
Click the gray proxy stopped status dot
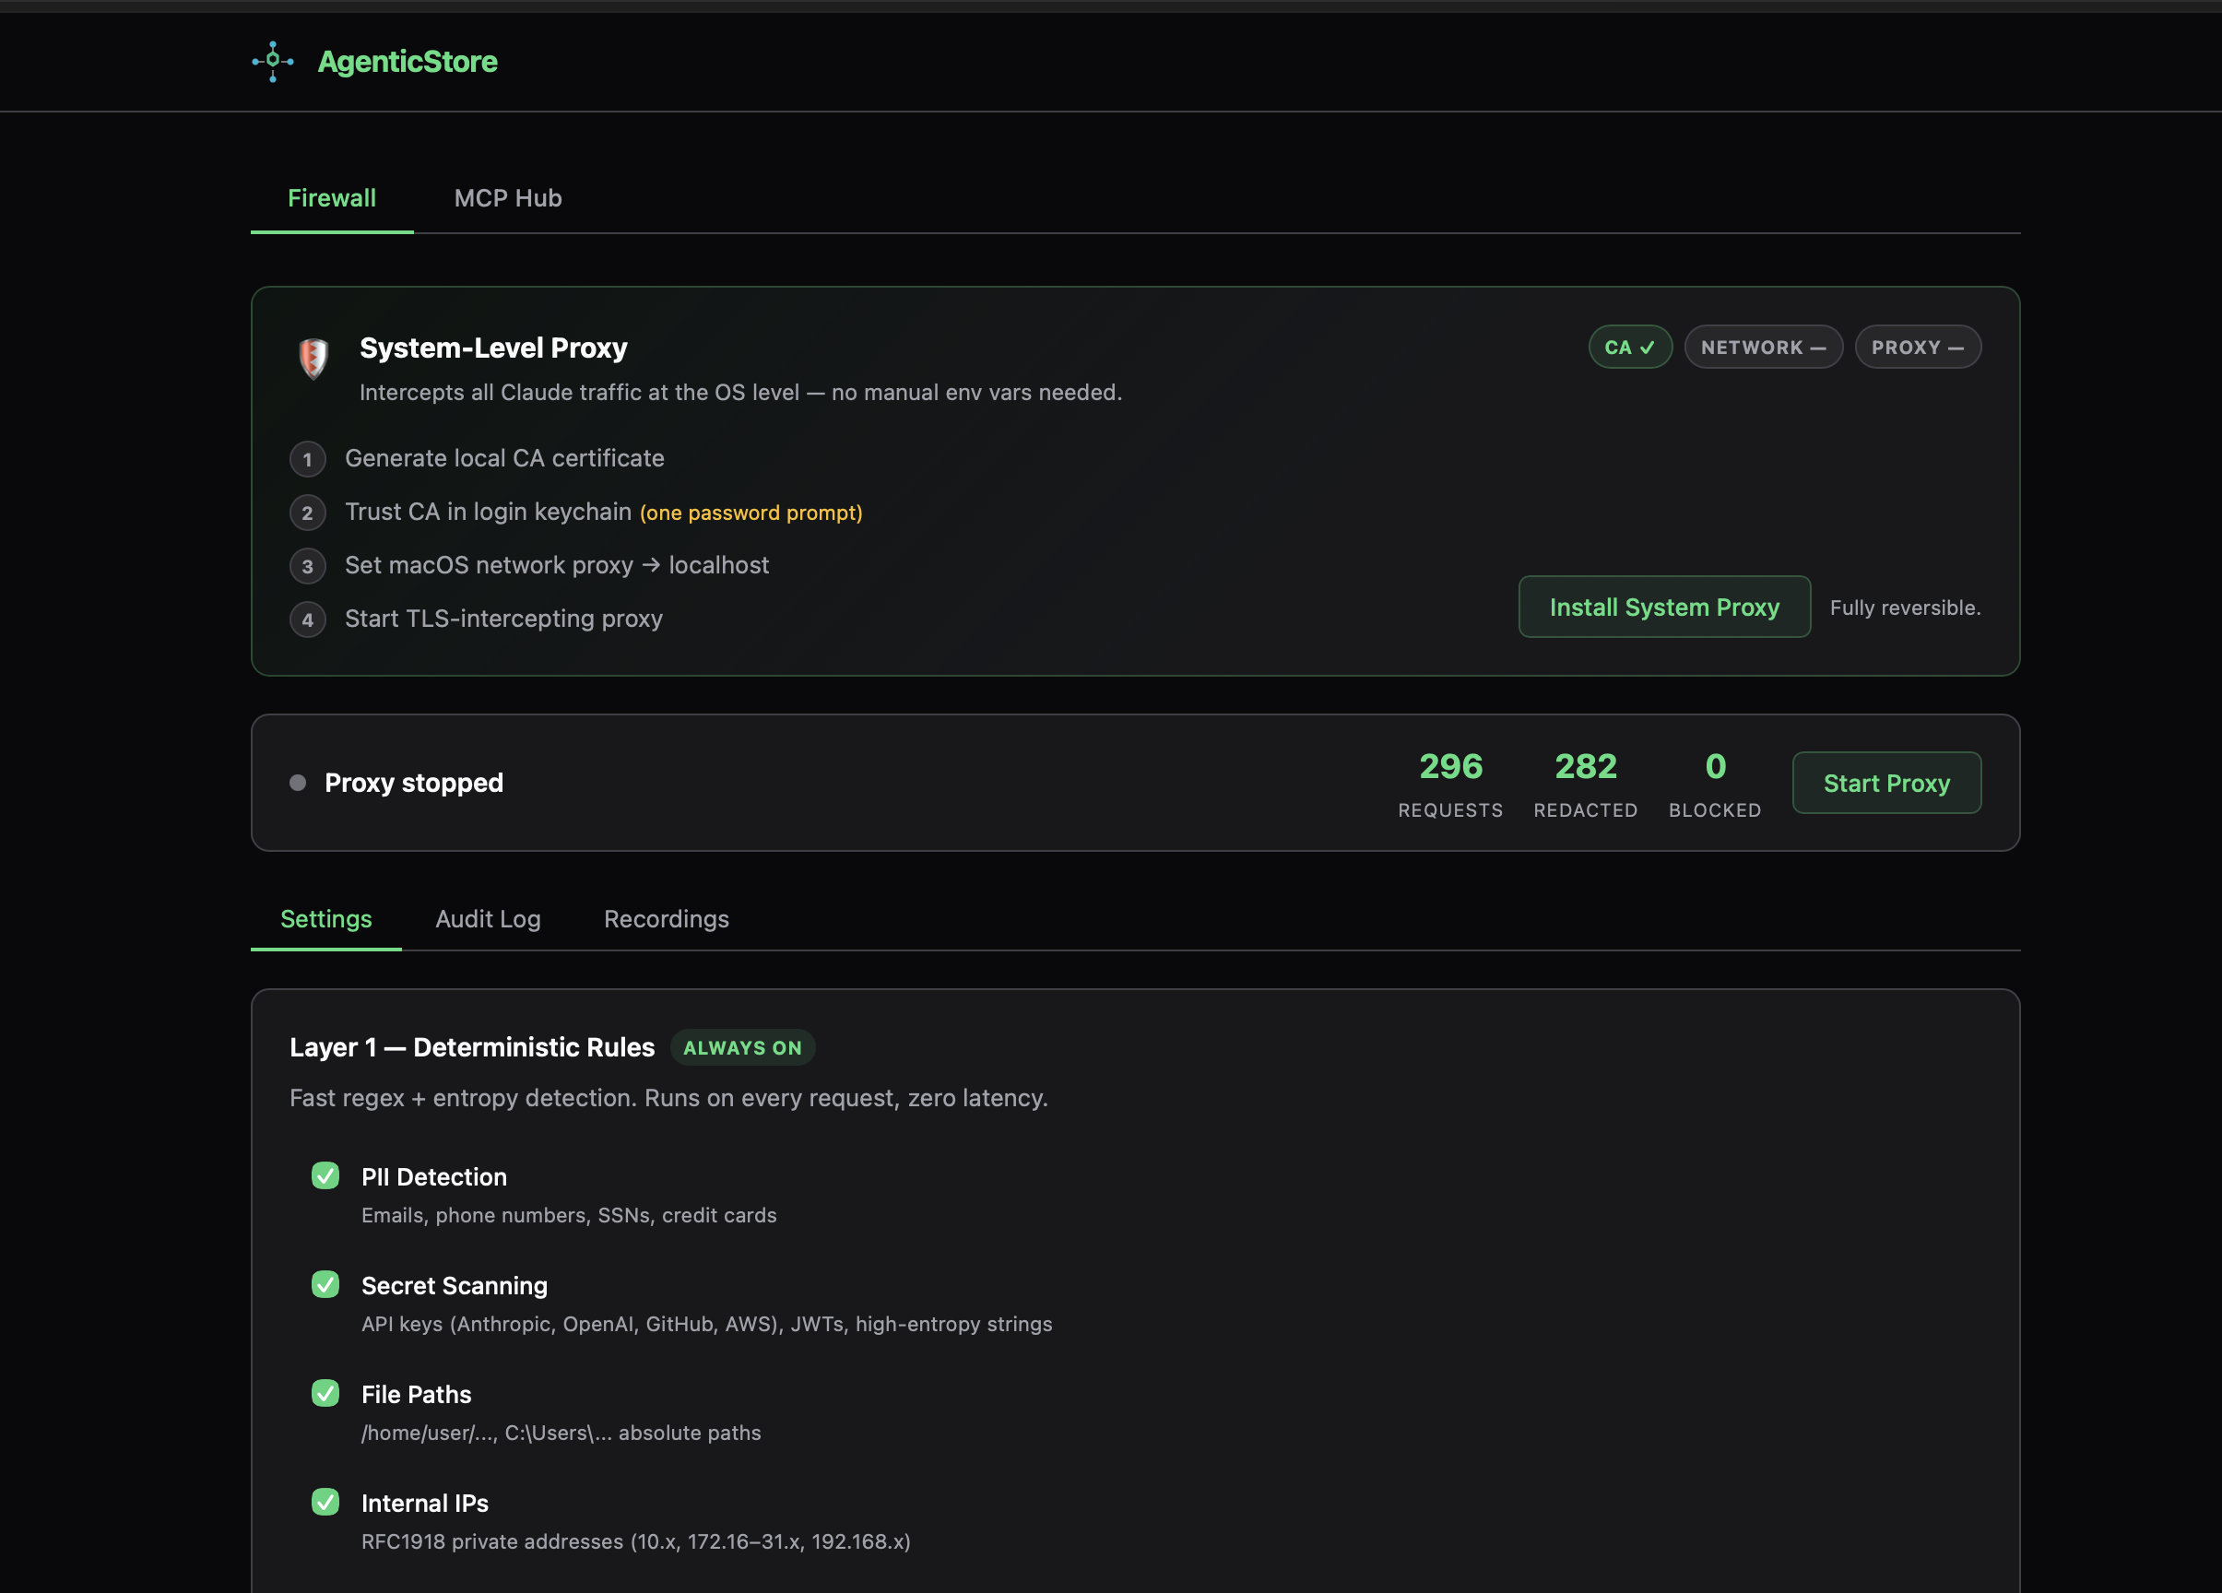point(298,783)
